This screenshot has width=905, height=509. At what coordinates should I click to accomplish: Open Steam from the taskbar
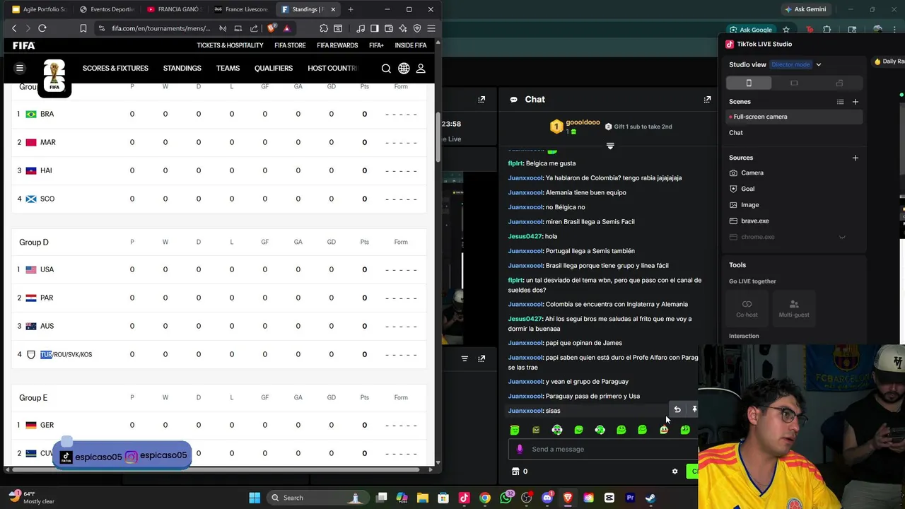pyautogui.click(x=650, y=498)
